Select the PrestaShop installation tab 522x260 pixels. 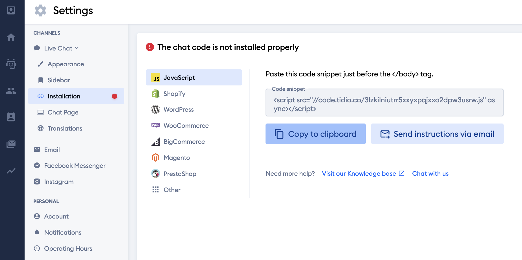194,174
